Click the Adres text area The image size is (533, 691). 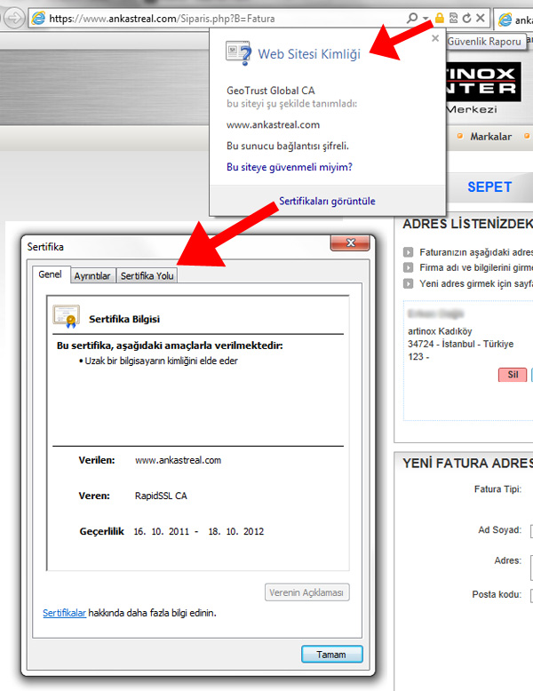coord(532,568)
